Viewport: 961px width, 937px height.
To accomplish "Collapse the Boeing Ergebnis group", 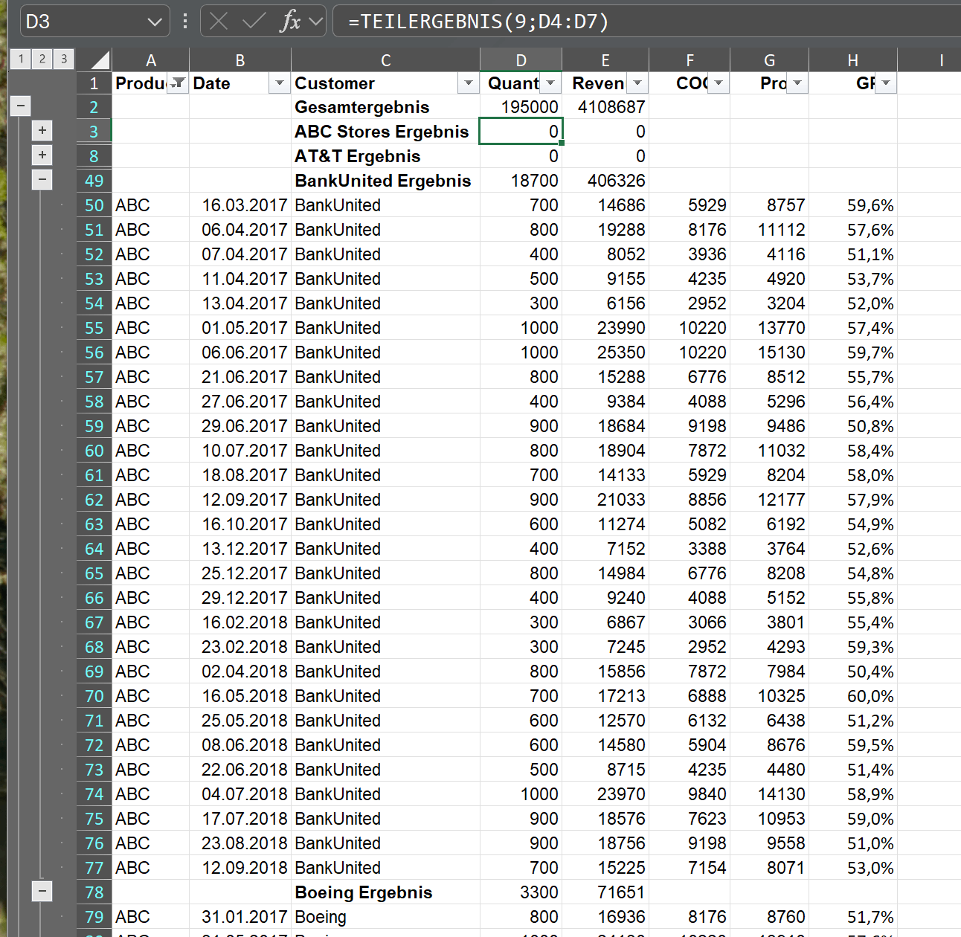I will 42,892.
